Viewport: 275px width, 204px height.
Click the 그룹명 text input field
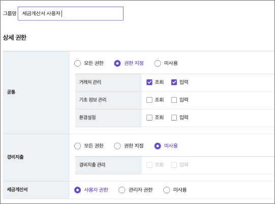71,14
